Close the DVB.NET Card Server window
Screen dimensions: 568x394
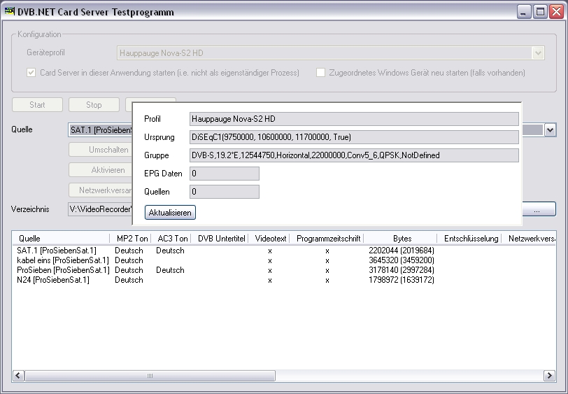pos(555,12)
